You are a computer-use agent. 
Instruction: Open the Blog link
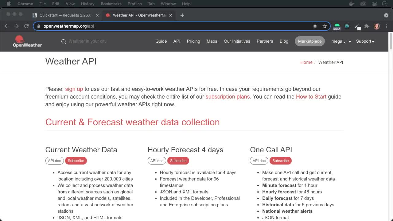284,41
